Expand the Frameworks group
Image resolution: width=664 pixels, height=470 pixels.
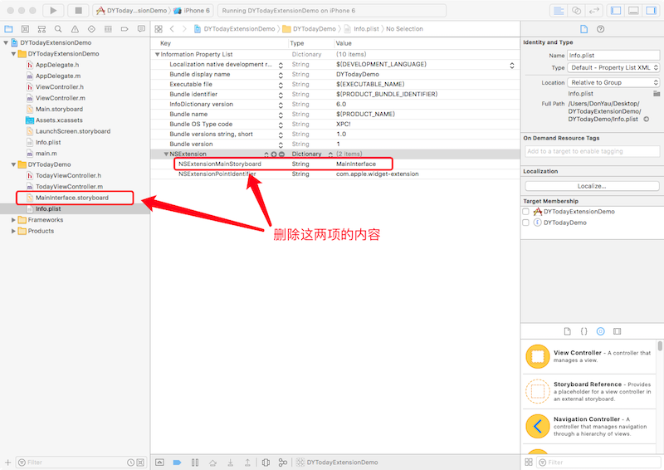click(13, 220)
